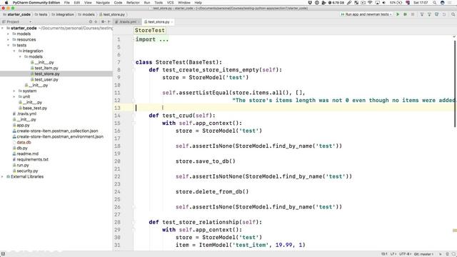The height and width of the screenshot is (257, 457).
Task: Select data.db in project tree
Action: (x=24, y=143)
